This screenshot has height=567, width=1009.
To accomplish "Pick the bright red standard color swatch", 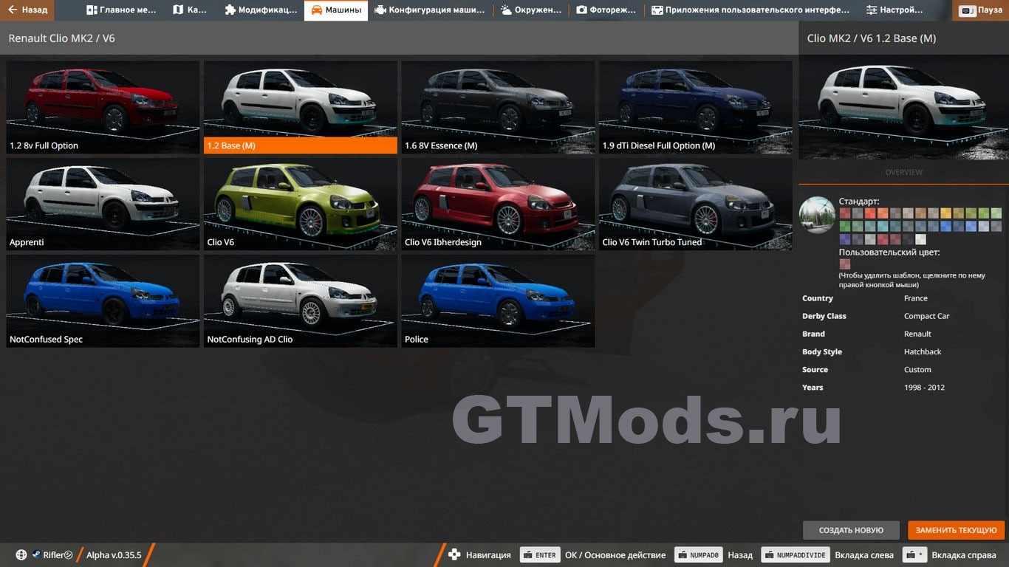I will (x=870, y=213).
